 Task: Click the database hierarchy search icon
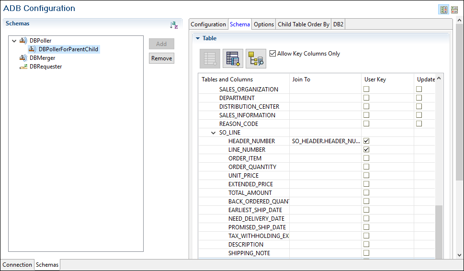(x=256, y=58)
